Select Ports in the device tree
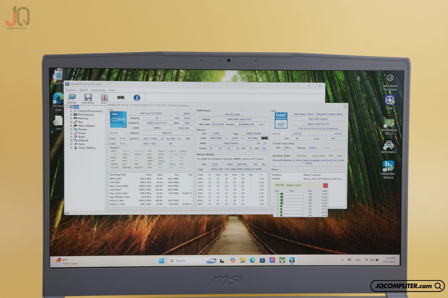This screenshot has width=448, height=298. point(81,144)
